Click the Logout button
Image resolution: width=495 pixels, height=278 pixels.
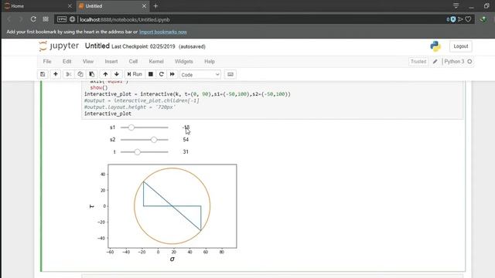[461, 46]
